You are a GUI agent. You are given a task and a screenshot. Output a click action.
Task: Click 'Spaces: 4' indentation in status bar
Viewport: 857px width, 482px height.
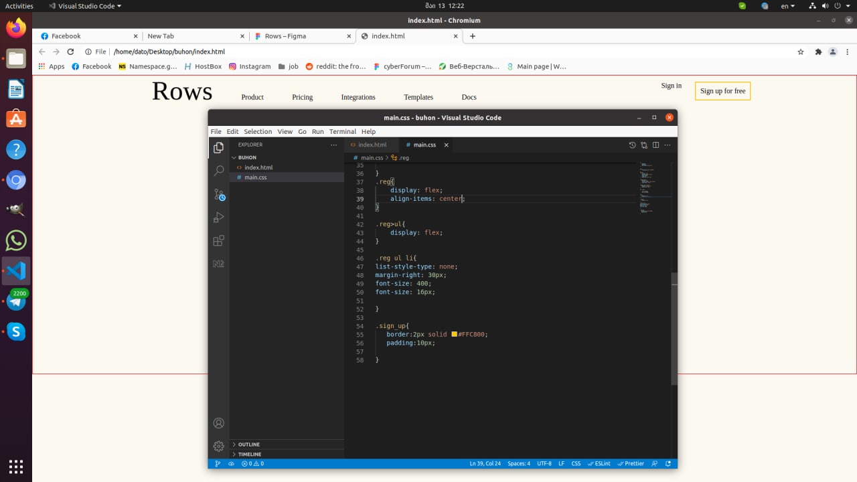(x=519, y=463)
